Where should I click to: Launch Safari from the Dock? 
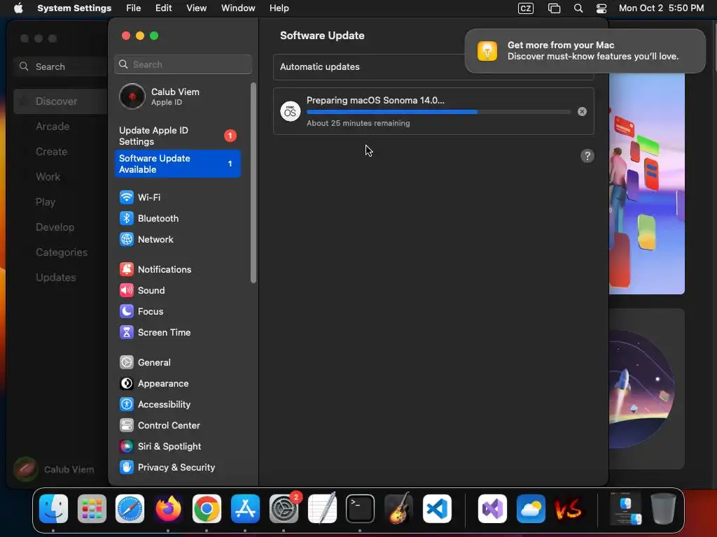pos(130,508)
